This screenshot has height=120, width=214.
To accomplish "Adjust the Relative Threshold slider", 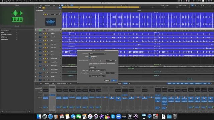I will coord(100,61).
